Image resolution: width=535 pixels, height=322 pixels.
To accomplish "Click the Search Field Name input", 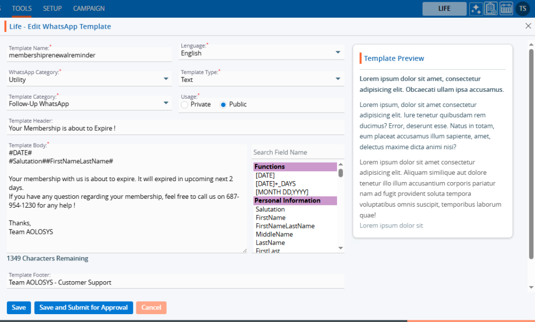I will pos(297,152).
